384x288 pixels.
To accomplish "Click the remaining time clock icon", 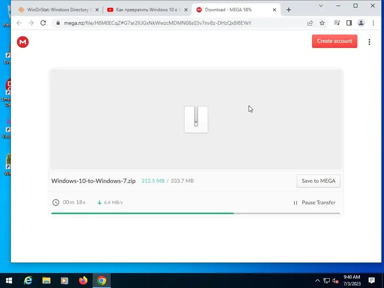I will coord(56,202).
